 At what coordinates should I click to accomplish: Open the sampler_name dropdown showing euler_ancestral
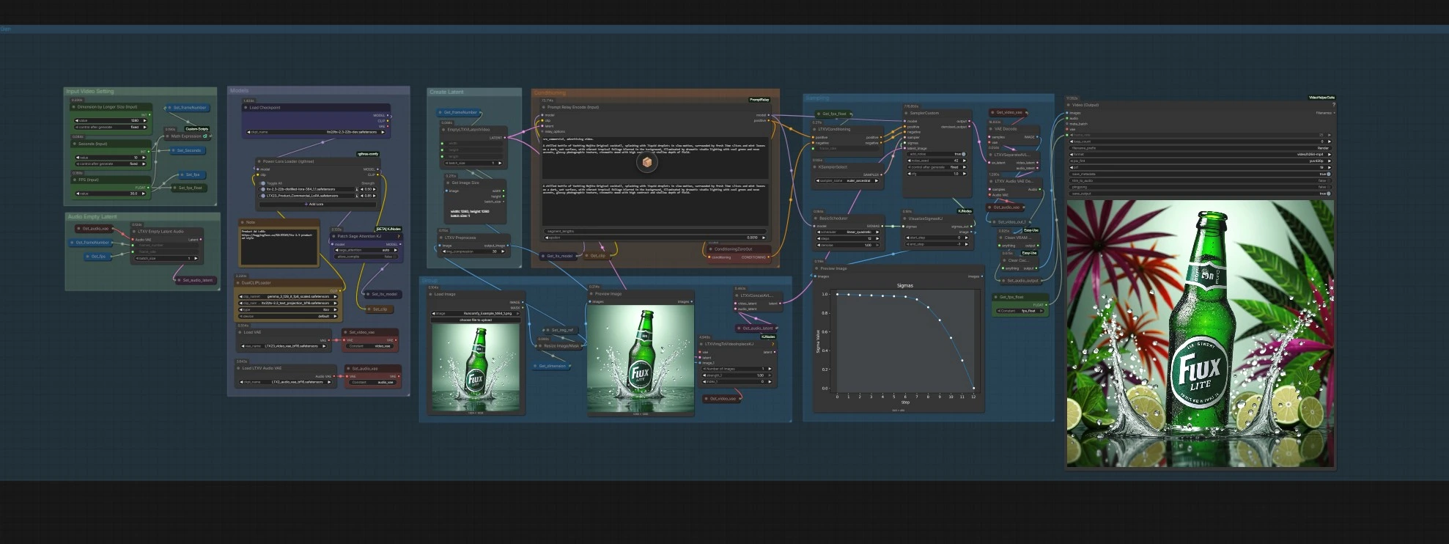click(x=847, y=180)
